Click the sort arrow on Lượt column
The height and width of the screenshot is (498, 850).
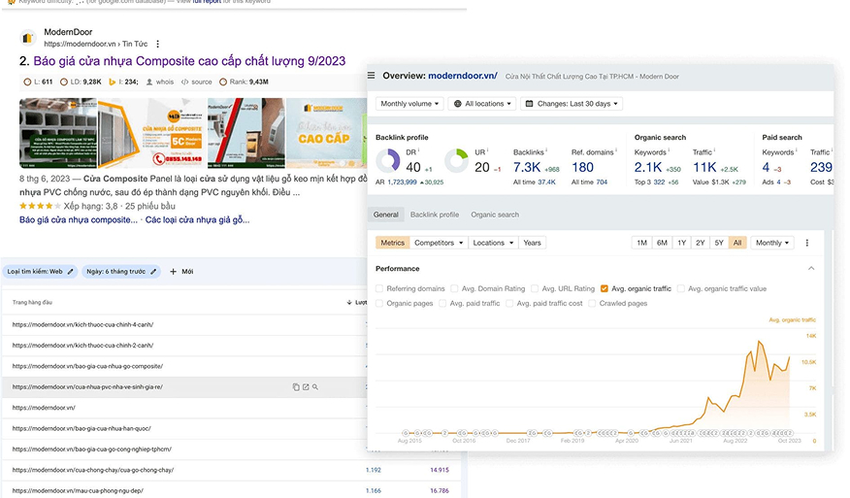pos(349,302)
